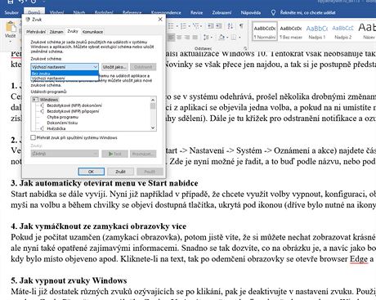Viewport: 376px width, 300px height.
Task: Click the shading paint bucket icon
Action: click(222, 37)
